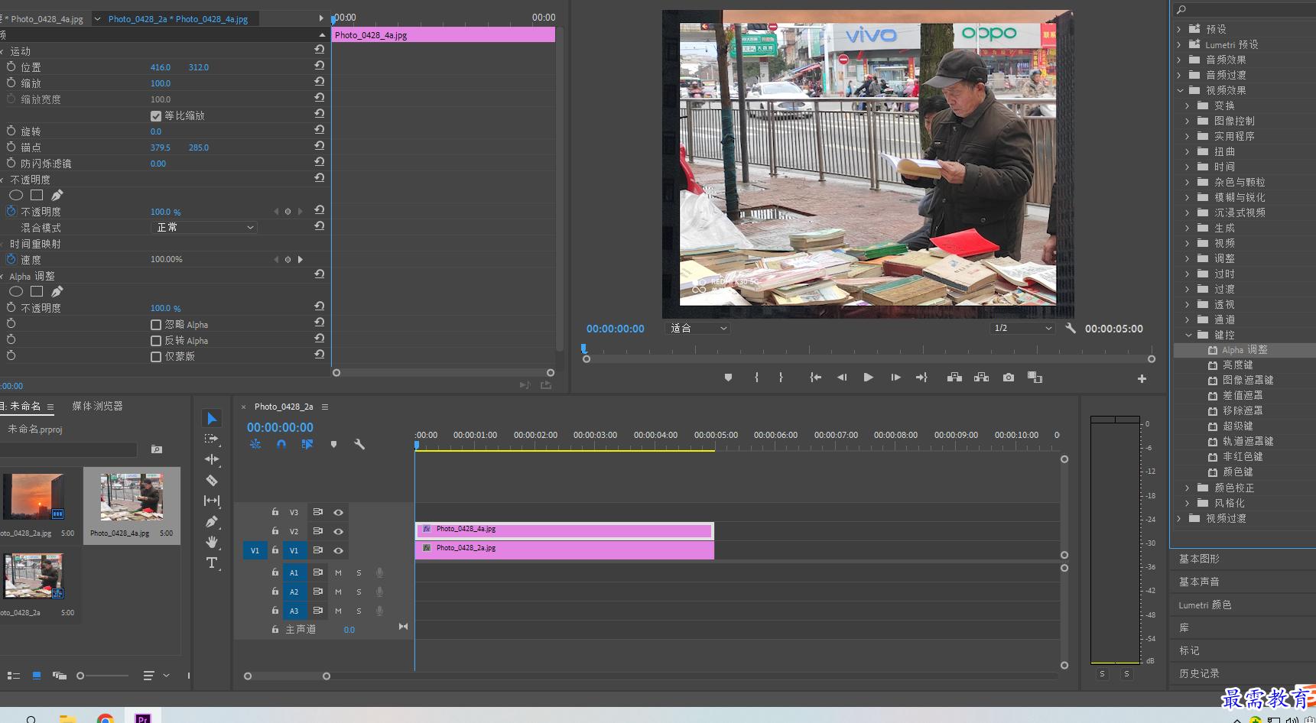Viewport: 1316px width, 723px height.
Task: Click the program monitor playhead on scrub bar
Action: coord(584,349)
